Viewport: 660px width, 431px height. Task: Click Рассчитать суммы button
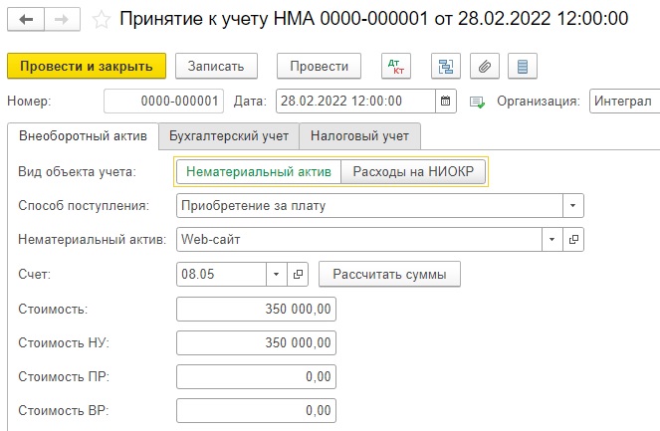click(x=389, y=275)
